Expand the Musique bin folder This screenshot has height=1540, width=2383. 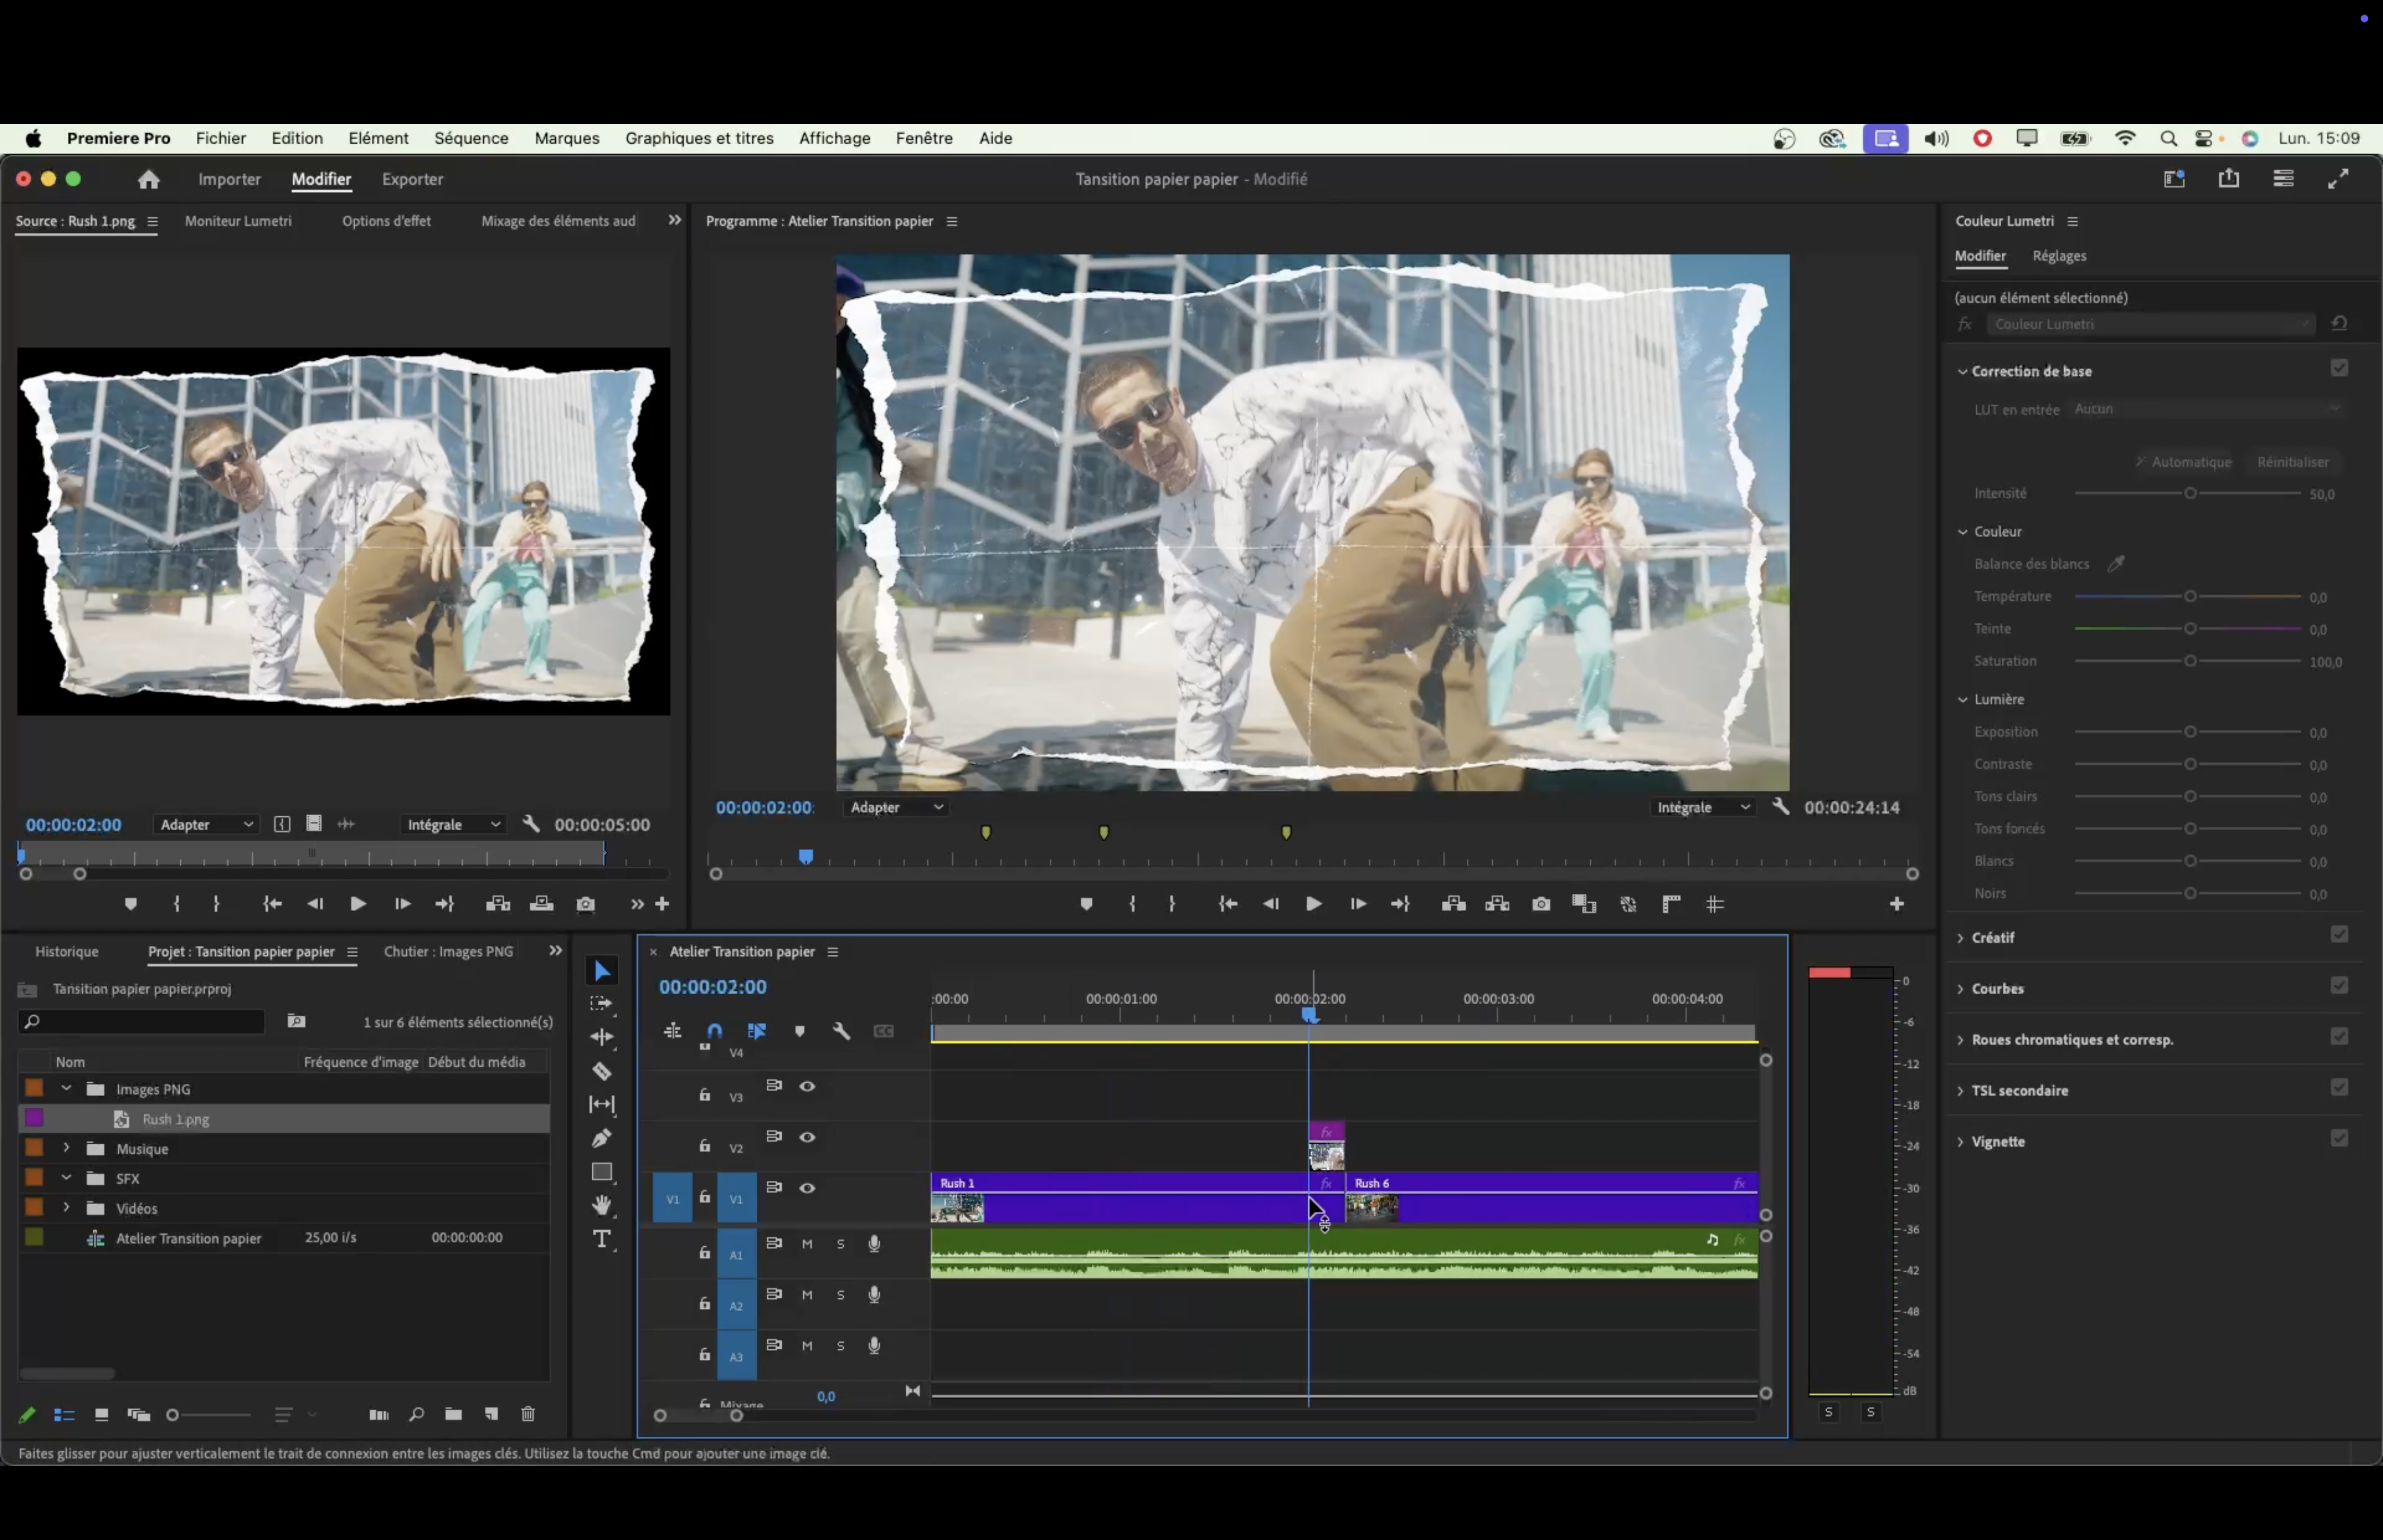pyautogui.click(x=66, y=1148)
